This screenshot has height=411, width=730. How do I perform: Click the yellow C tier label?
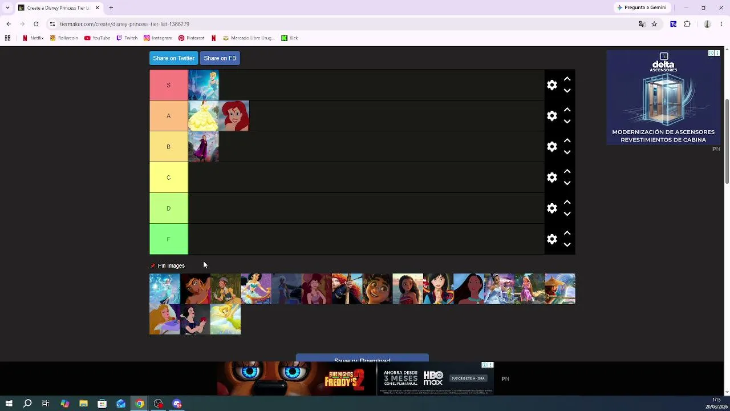169,178
